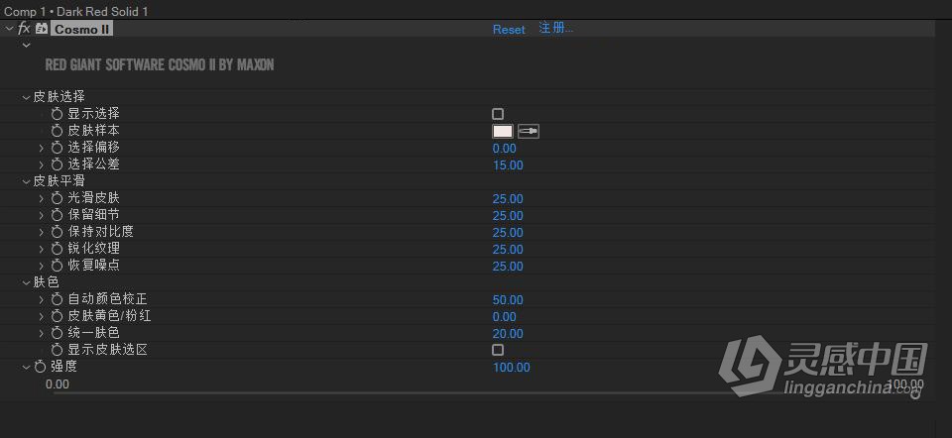
Task: Expand the 恢复噪点 property
Action: point(42,266)
